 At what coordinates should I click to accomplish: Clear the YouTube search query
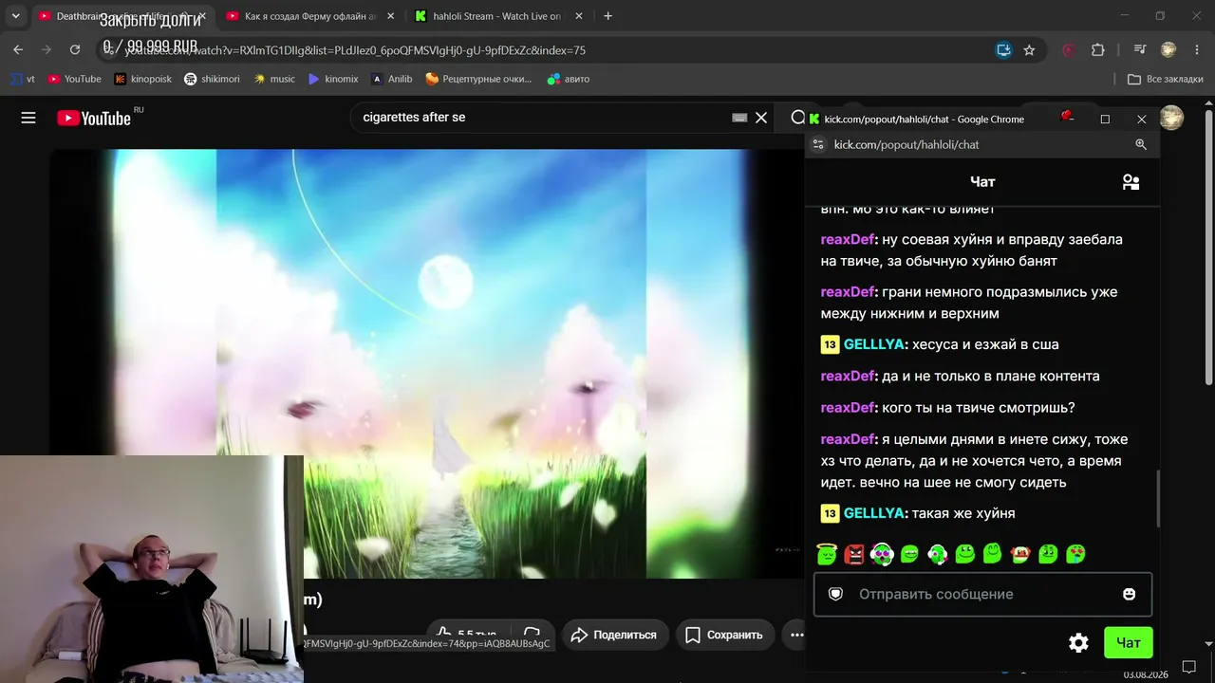click(761, 118)
